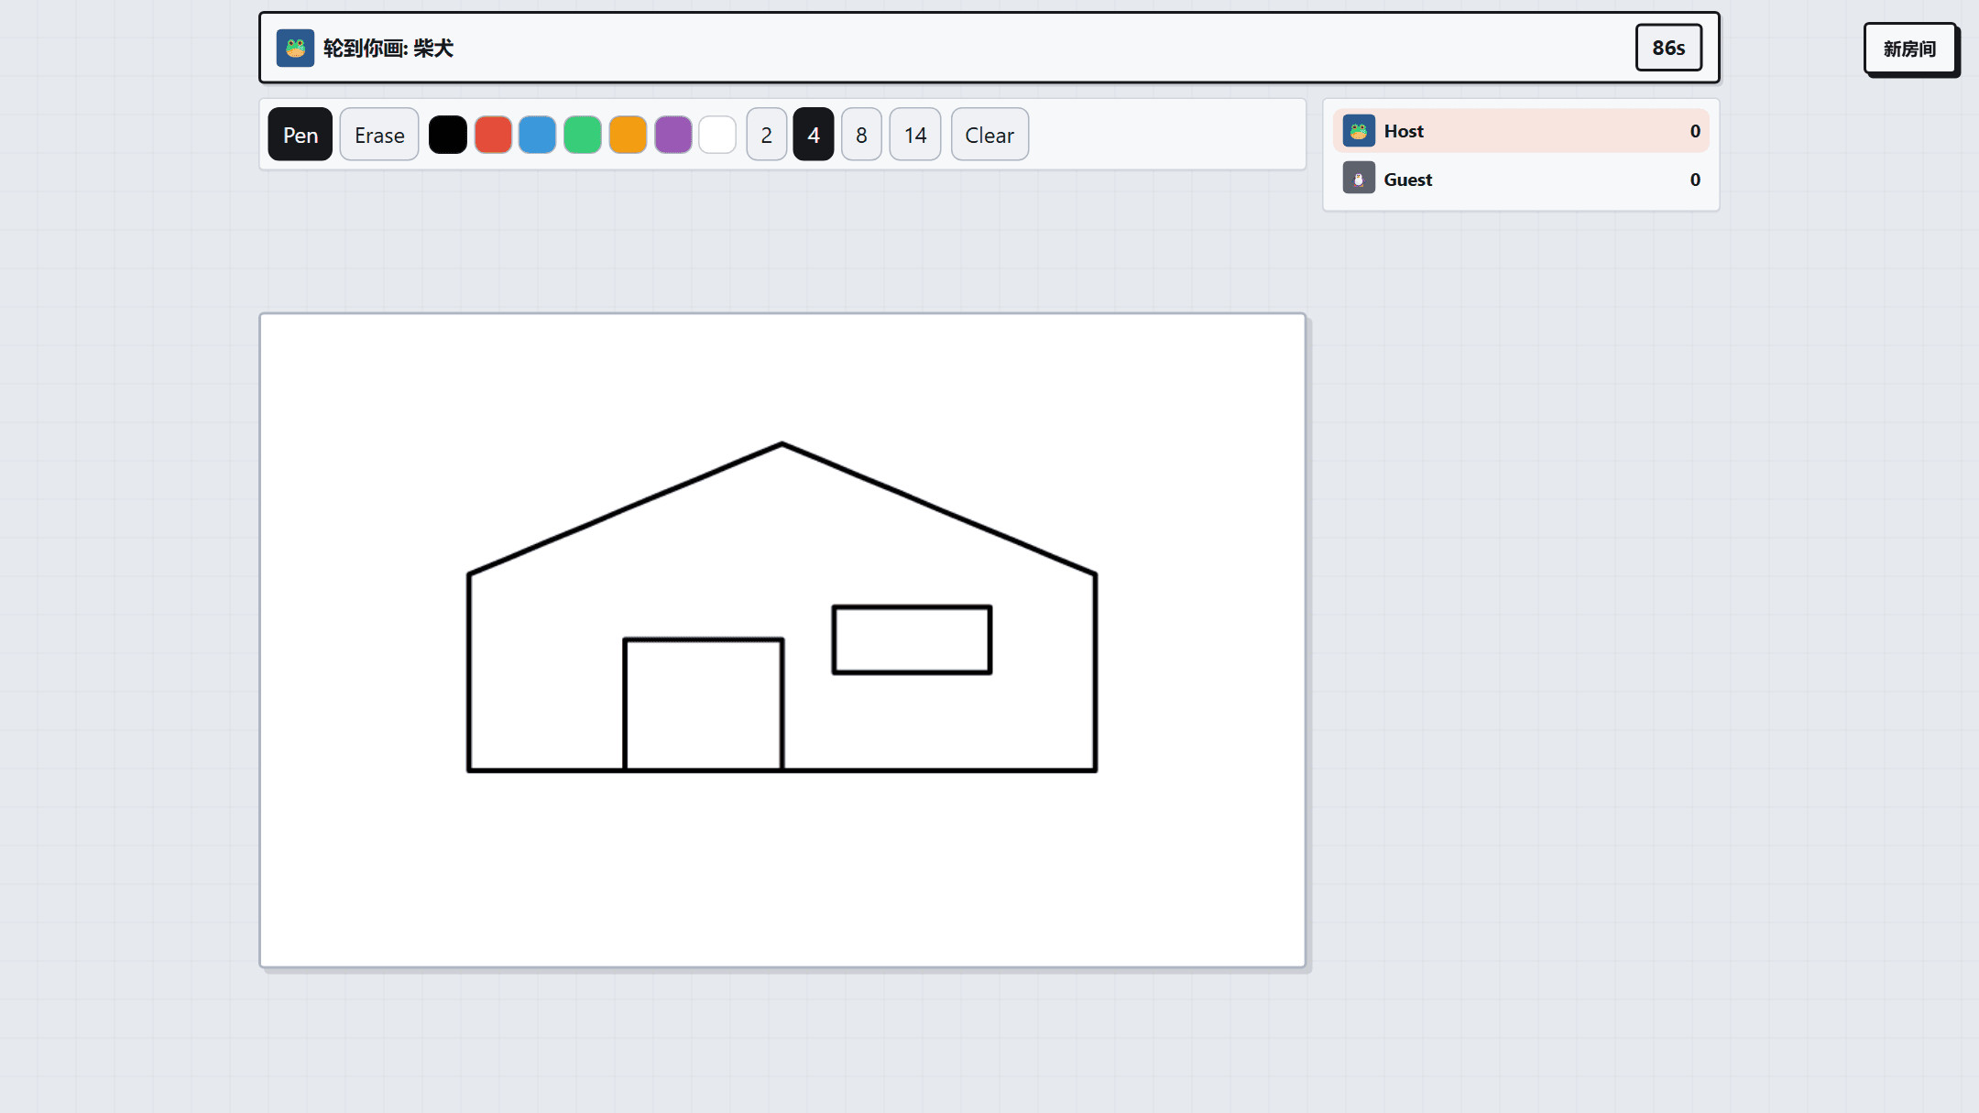Click inside the door rectangle on canvas
This screenshot has height=1113, width=1979.
coord(704,704)
